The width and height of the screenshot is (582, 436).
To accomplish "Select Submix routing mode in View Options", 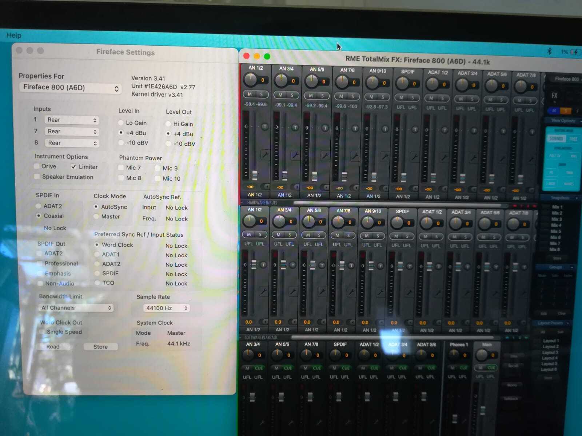I will pyautogui.click(x=556, y=139).
